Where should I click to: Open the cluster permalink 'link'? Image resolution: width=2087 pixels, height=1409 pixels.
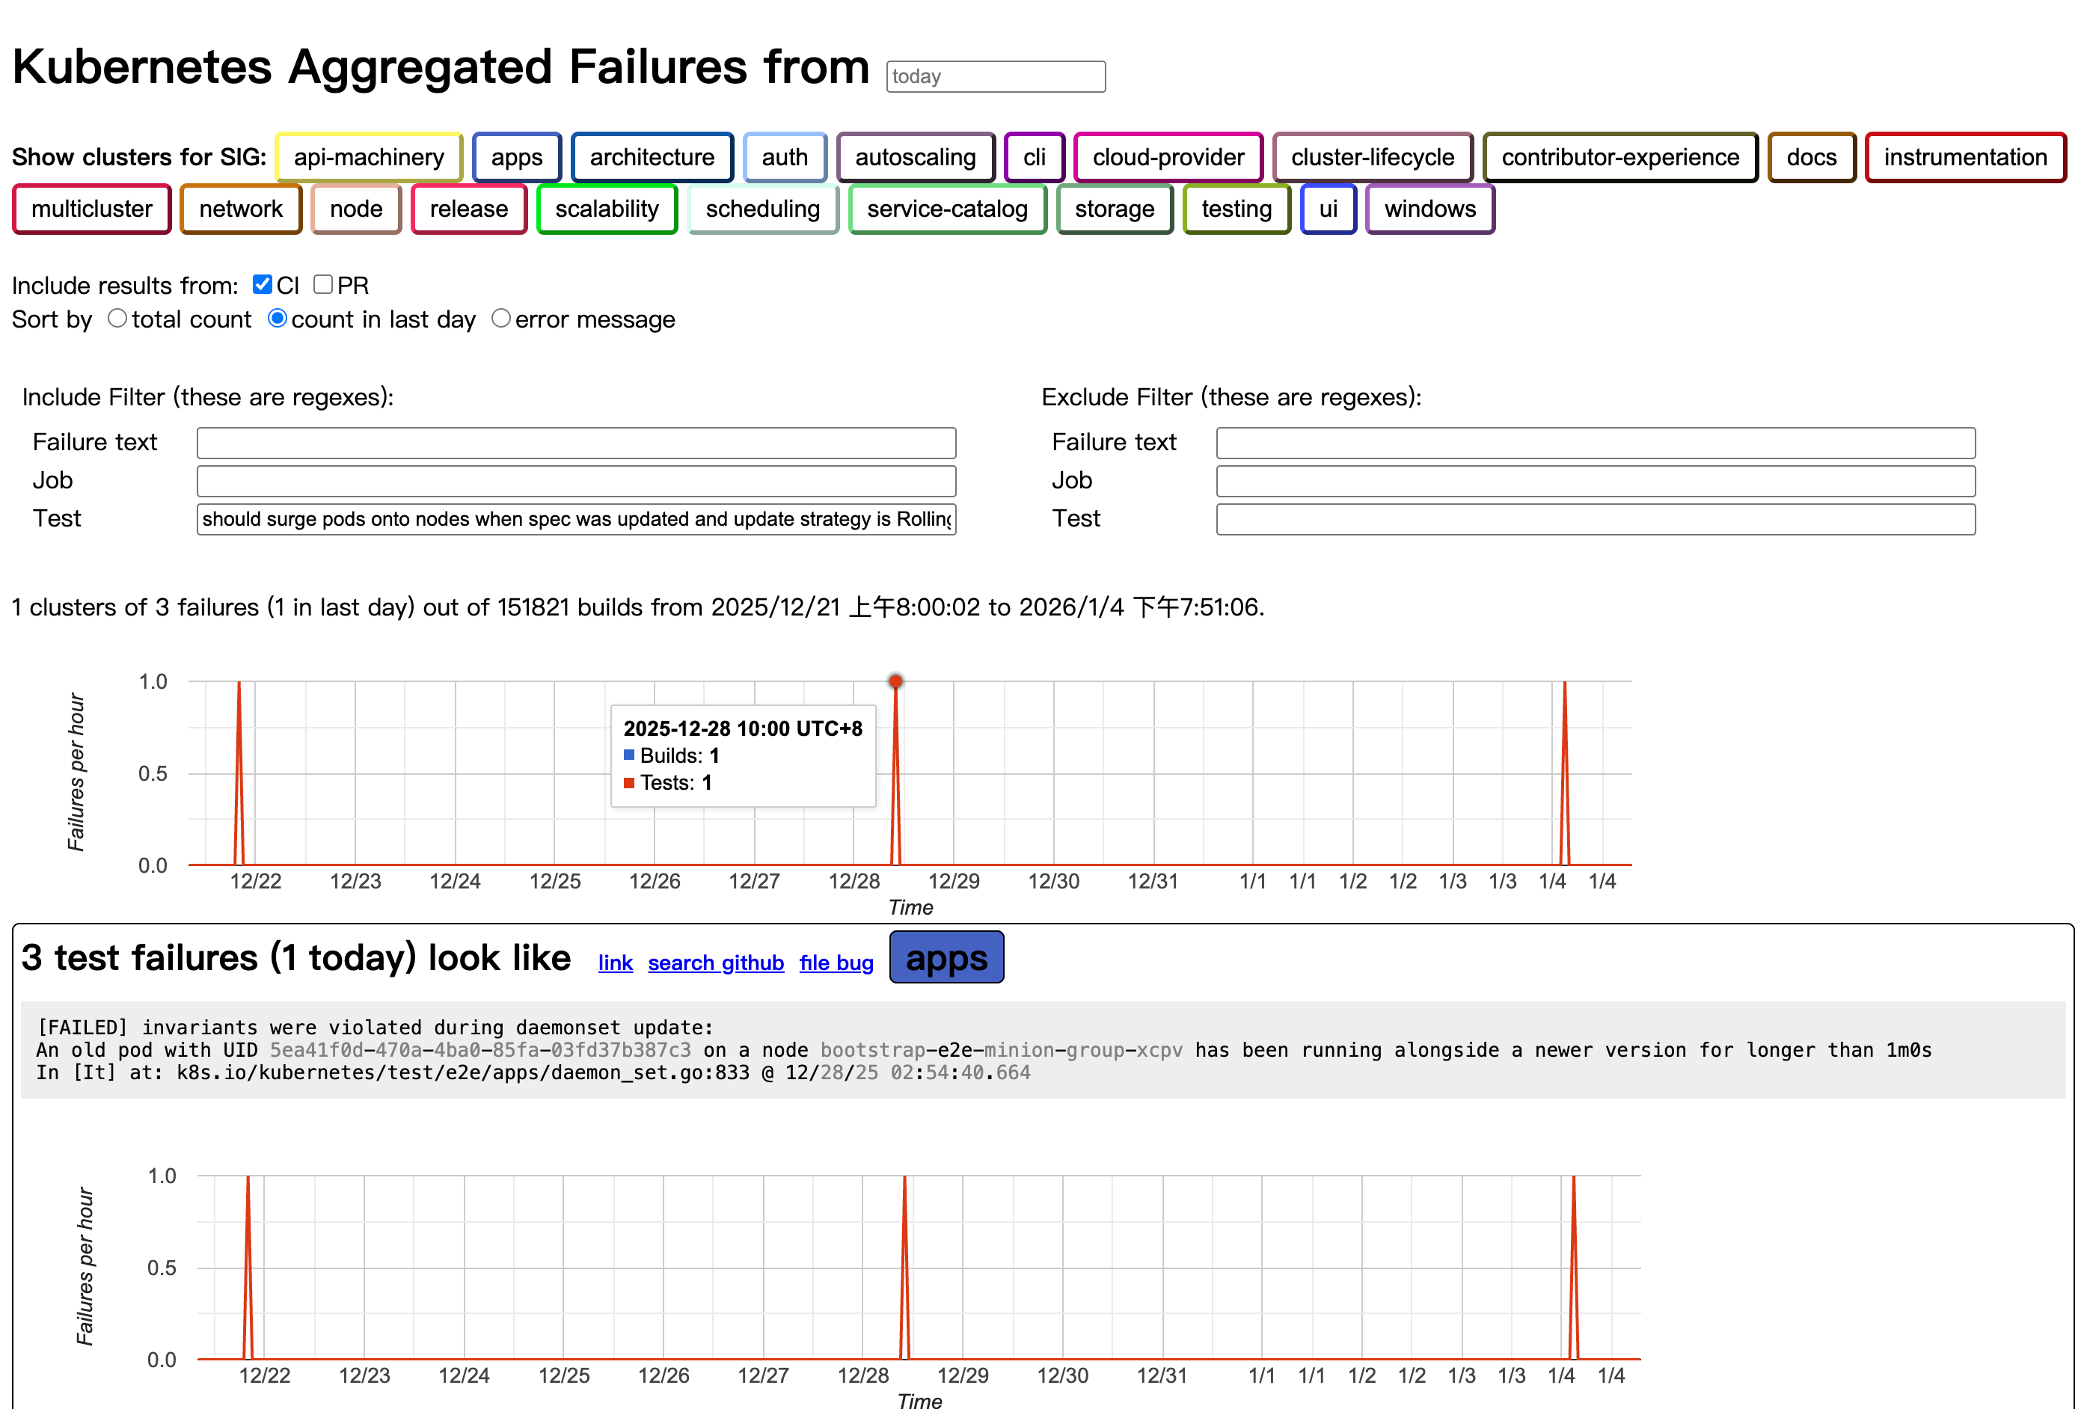coord(615,963)
